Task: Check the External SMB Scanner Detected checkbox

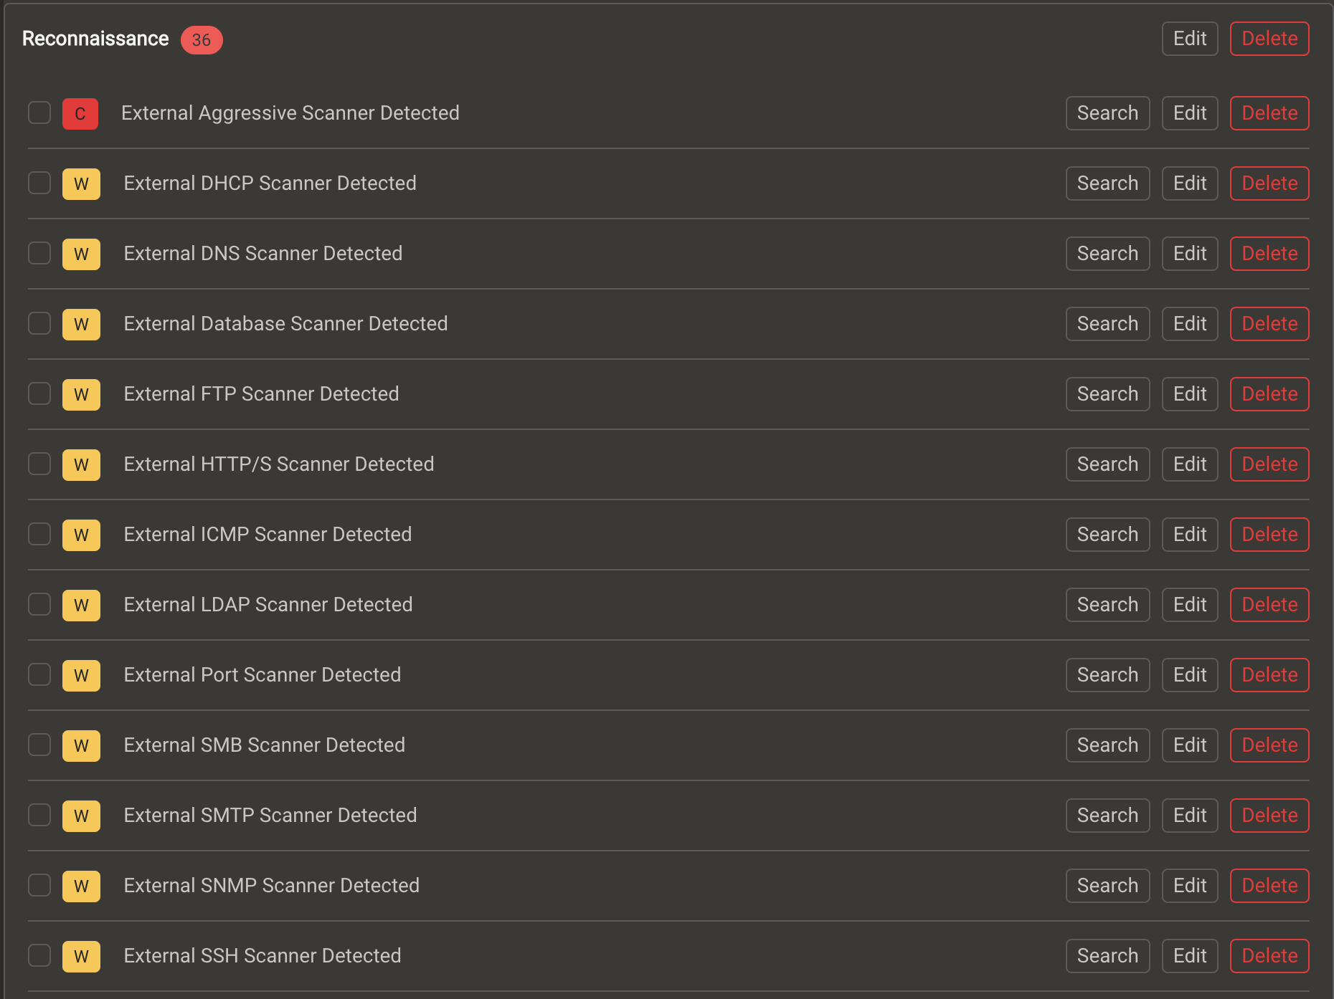Action: pyautogui.click(x=39, y=745)
